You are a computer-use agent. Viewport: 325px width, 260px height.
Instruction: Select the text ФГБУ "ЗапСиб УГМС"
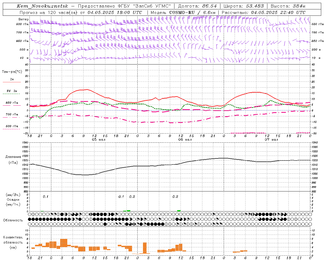144,6
